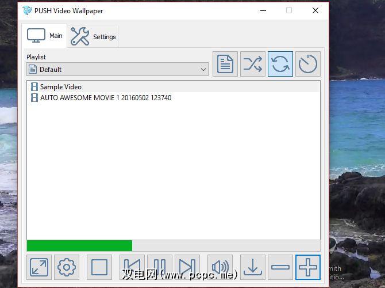The width and height of the screenshot is (385, 288).
Task: Skip to the next video
Action: [x=187, y=267]
